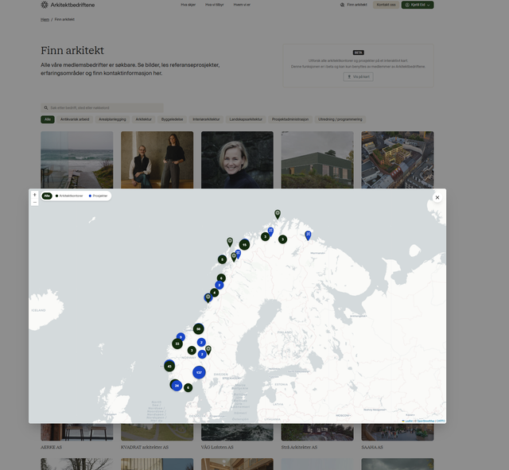Open the aerial city block card

click(x=398, y=160)
